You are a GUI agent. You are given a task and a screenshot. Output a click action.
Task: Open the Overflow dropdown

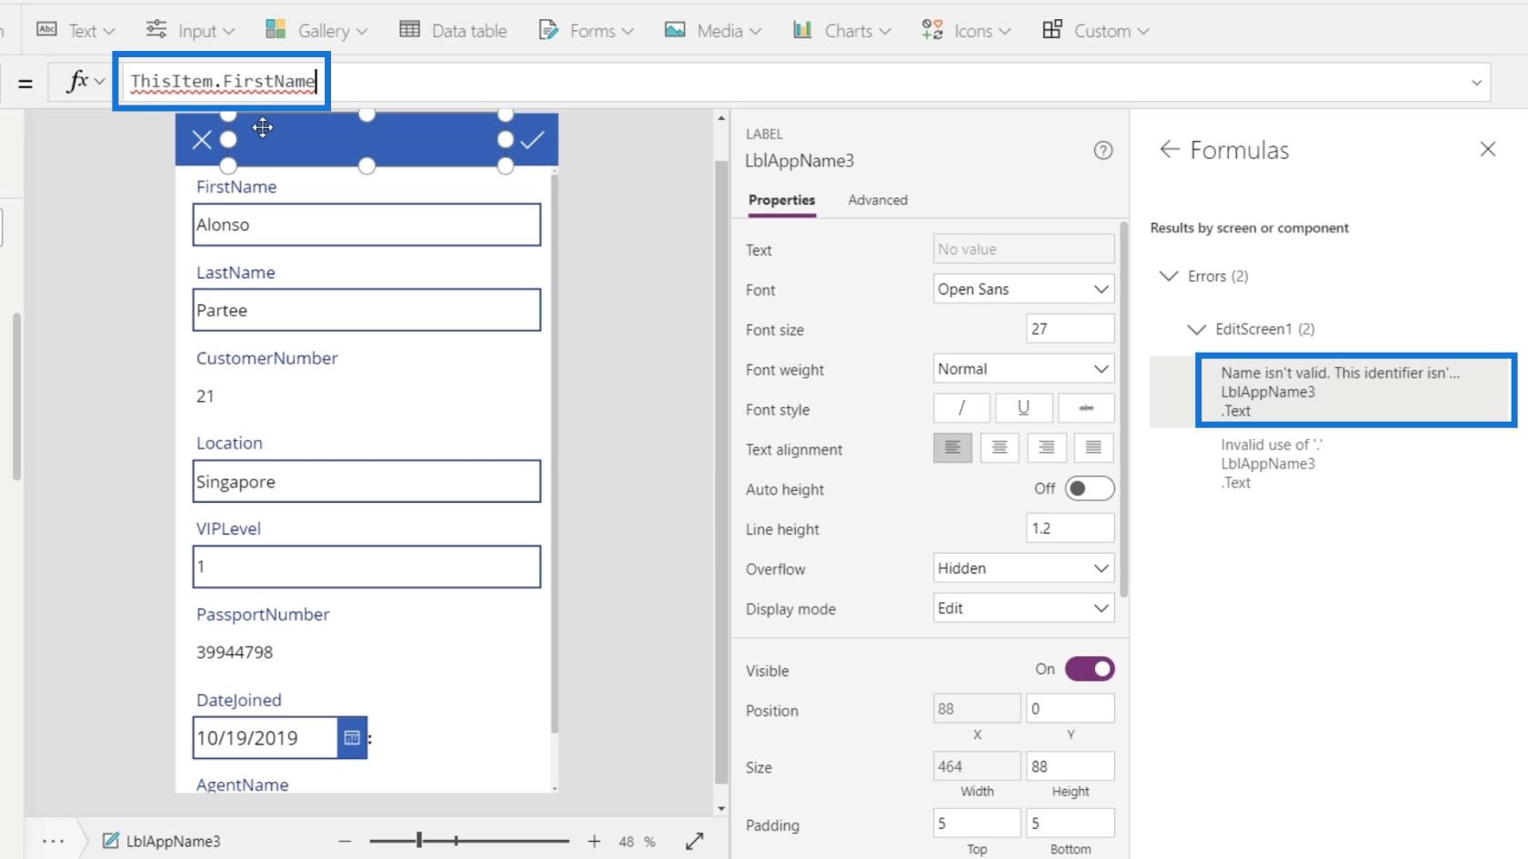coord(1023,568)
